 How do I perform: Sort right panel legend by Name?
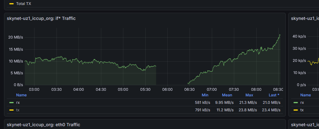point(306,95)
